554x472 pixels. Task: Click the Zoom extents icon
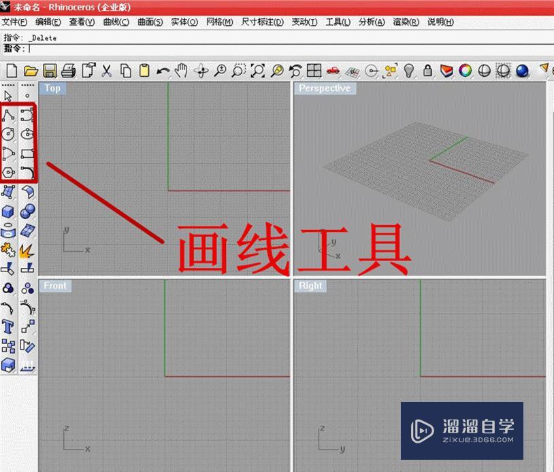[x=257, y=71]
